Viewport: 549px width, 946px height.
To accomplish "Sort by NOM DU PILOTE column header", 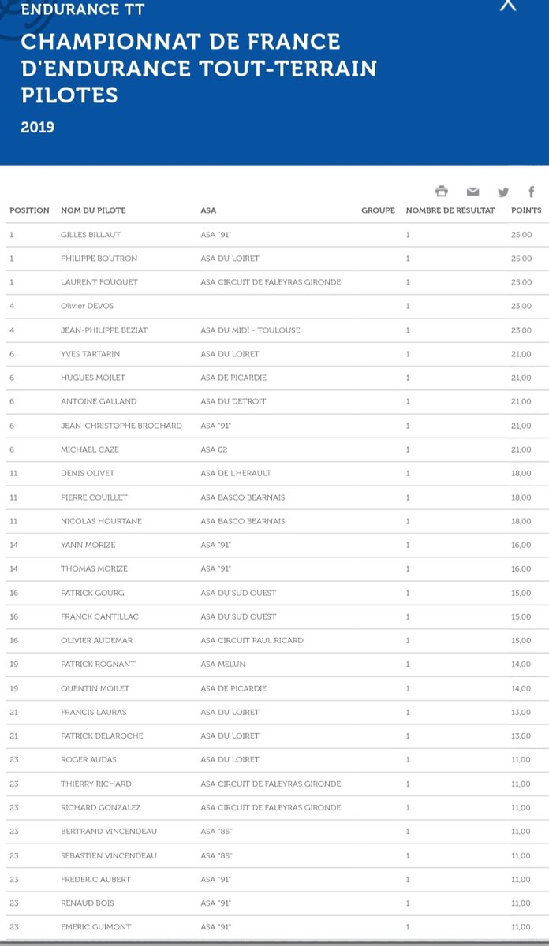I will point(93,210).
